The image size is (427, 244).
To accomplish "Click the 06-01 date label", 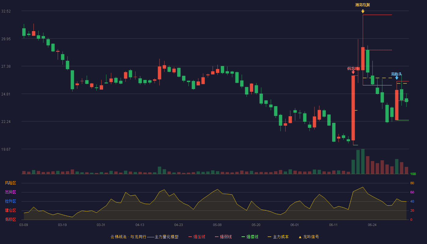I will [x=295, y=225].
